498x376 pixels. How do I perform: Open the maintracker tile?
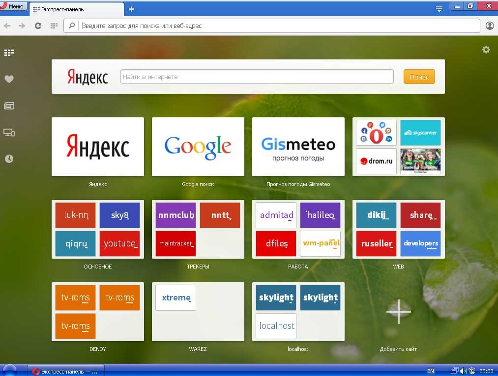pyautogui.click(x=176, y=243)
